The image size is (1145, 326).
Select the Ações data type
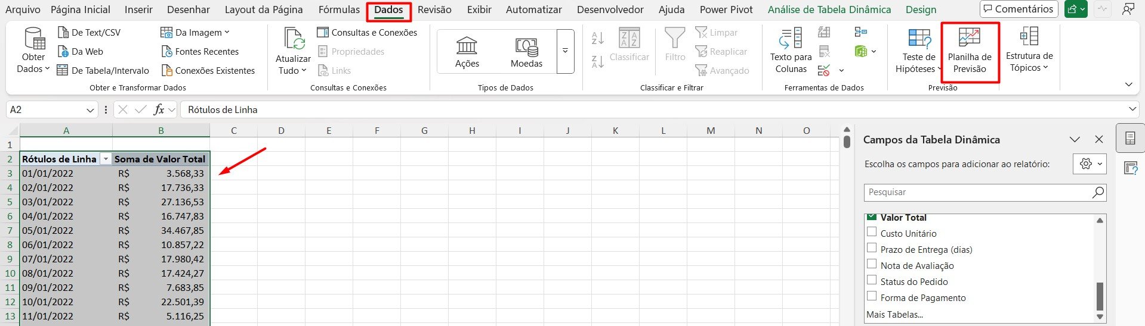pyautogui.click(x=467, y=51)
